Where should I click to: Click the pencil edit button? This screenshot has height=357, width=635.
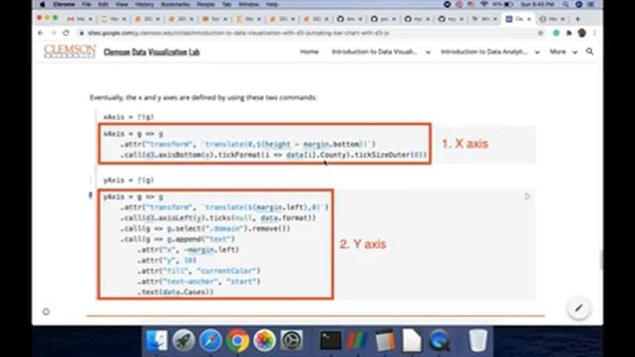coord(578,308)
